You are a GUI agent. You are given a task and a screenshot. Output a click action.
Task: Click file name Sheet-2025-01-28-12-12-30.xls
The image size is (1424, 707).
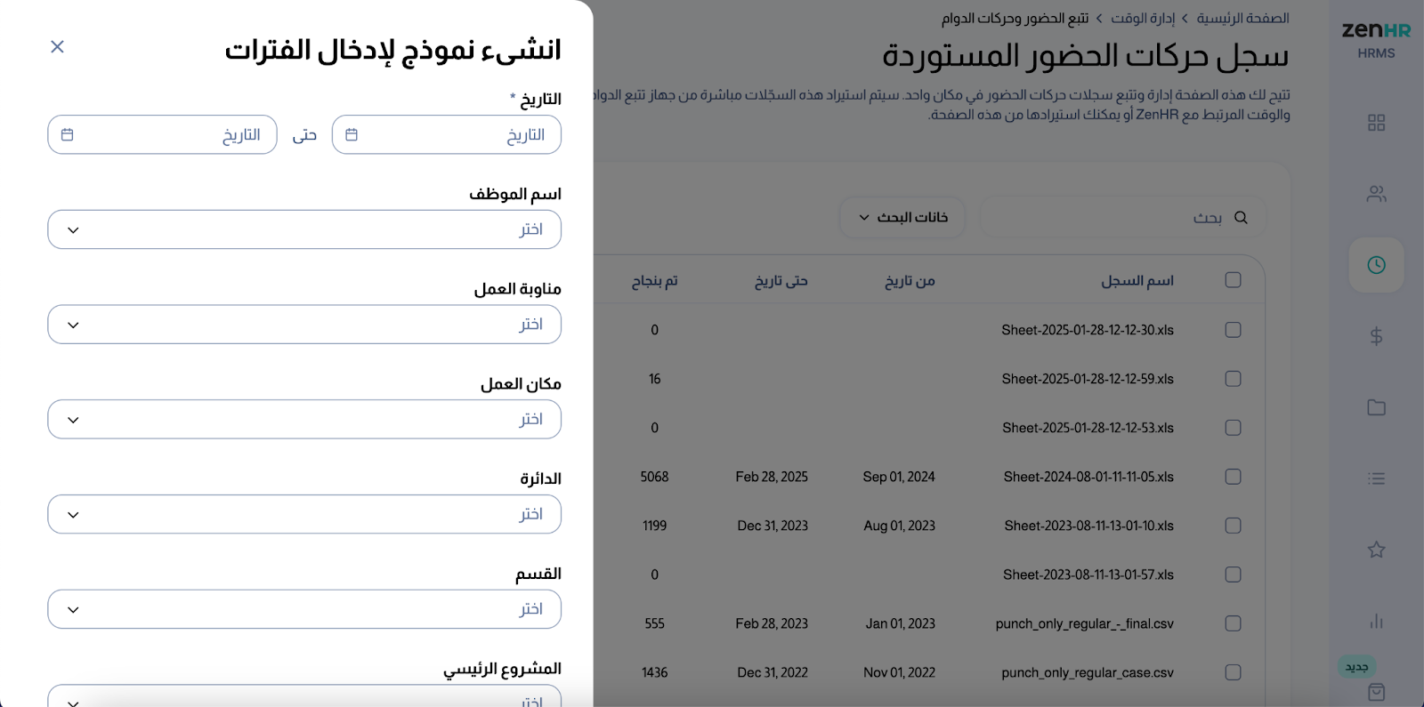(x=1088, y=330)
